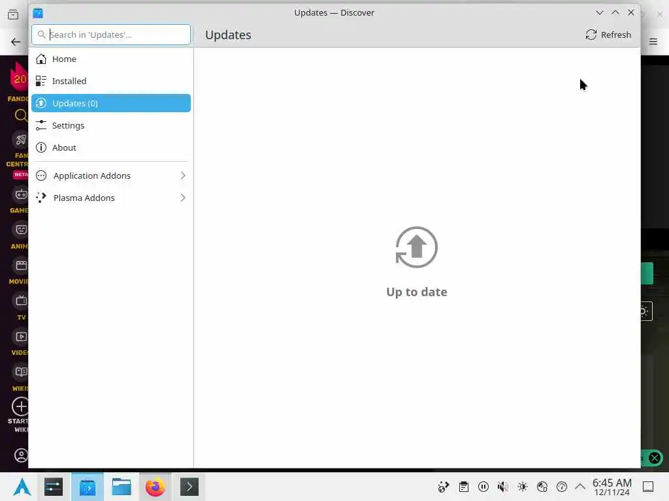Click the Updates page heading
The image size is (669, 501).
click(228, 35)
